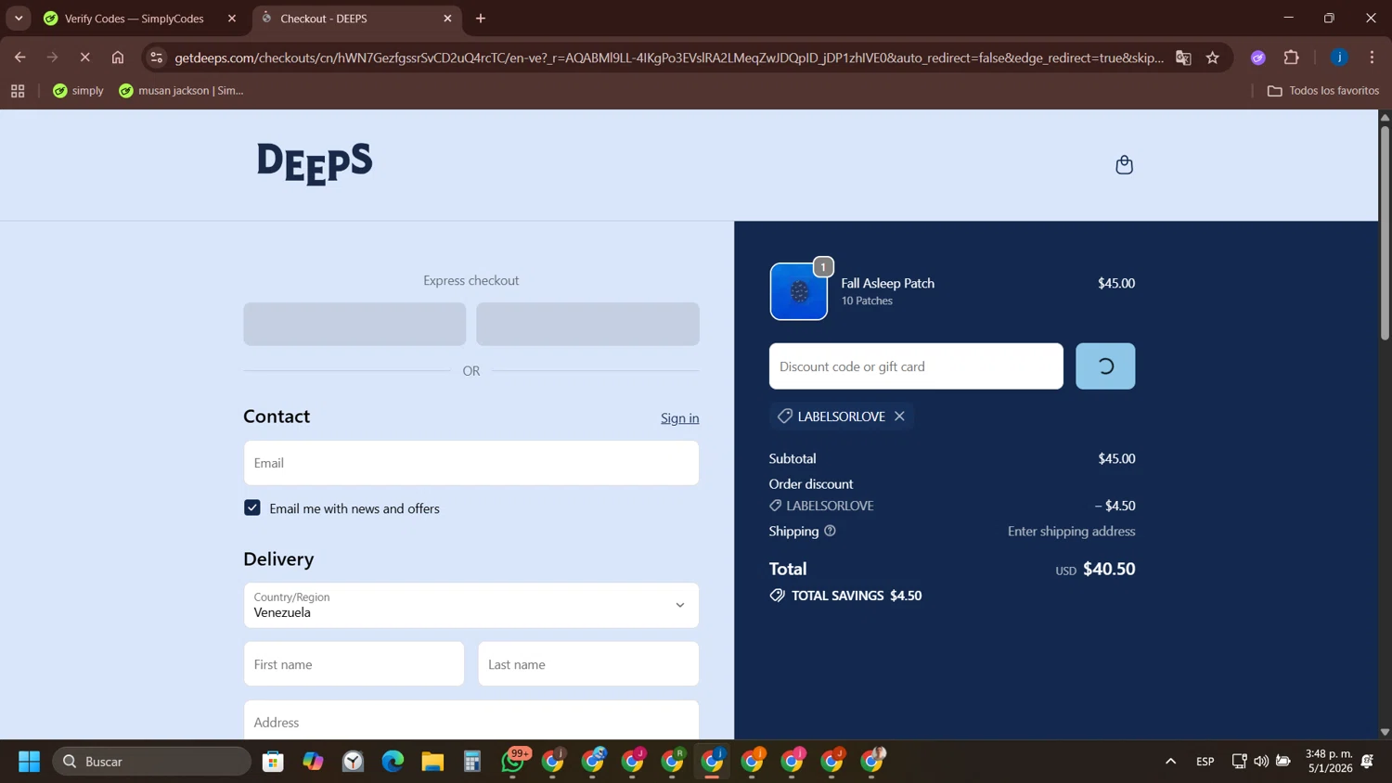Open the Todos los favoritos folder
Image resolution: width=1392 pixels, height=783 pixels.
pyautogui.click(x=1323, y=91)
